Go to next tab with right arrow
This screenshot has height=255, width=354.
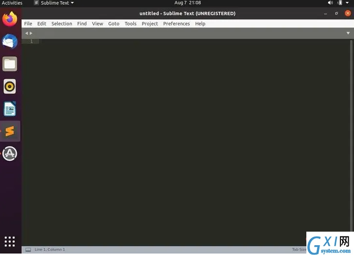coord(31,33)
